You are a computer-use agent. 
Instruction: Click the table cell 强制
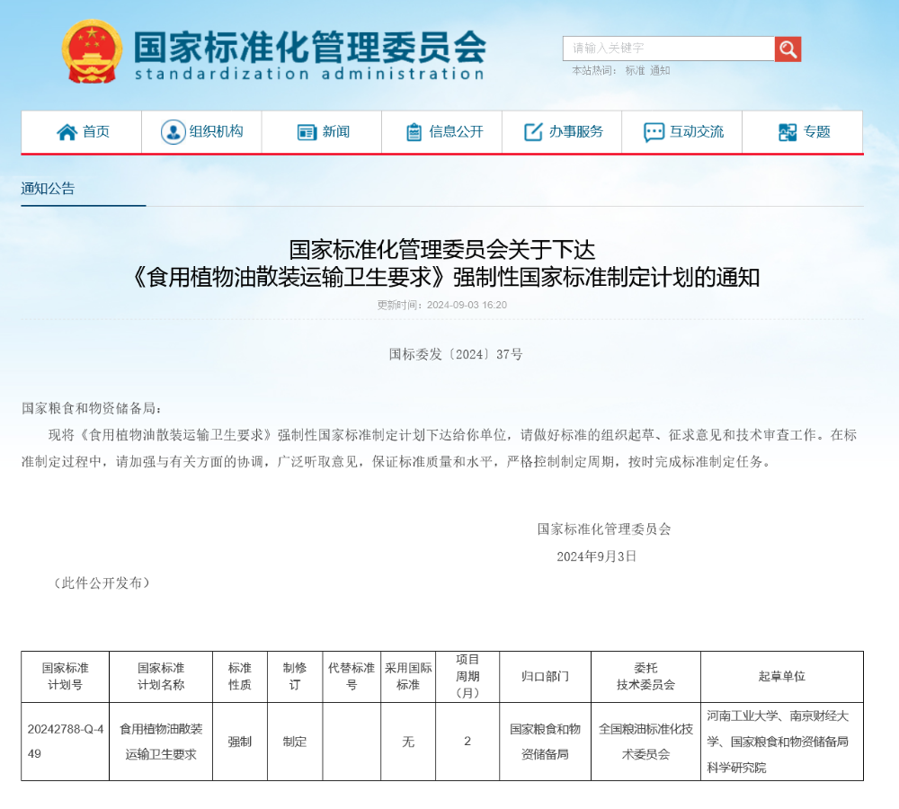(240, 742)
